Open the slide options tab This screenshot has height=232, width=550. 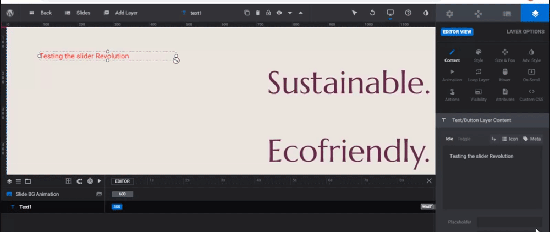507,14
